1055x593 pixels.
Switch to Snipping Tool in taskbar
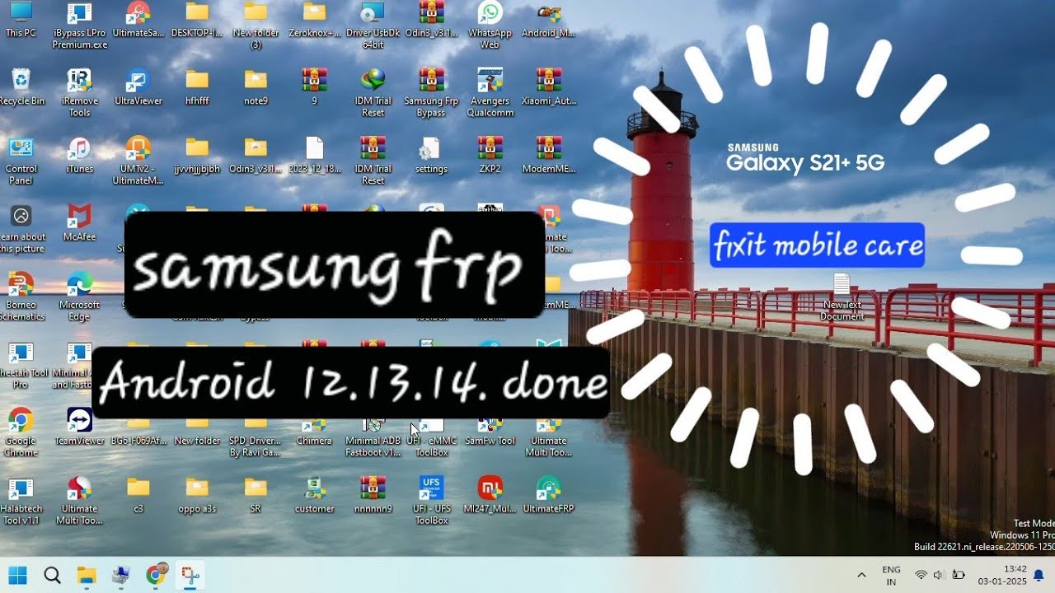(x=190, y=575)
